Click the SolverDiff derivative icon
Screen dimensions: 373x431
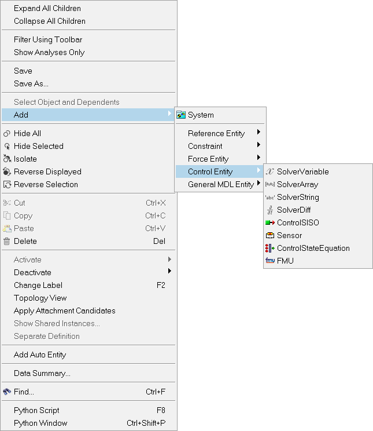click(x=269, y=210)
